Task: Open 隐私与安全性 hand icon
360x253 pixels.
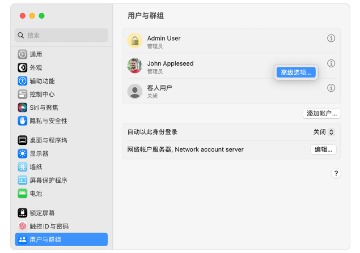Action: point(23,121)
